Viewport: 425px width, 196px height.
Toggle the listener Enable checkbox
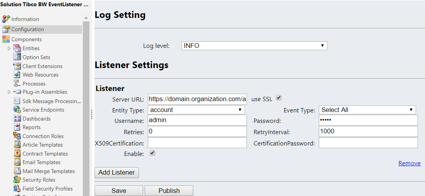152,153
